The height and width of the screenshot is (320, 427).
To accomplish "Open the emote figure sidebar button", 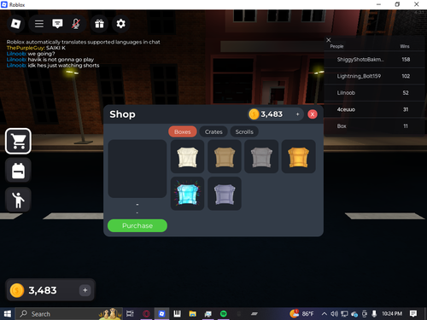I will (x=18, y=200).
